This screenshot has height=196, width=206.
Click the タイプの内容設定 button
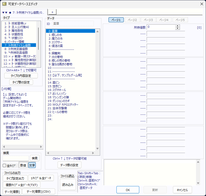coord(21,76)
